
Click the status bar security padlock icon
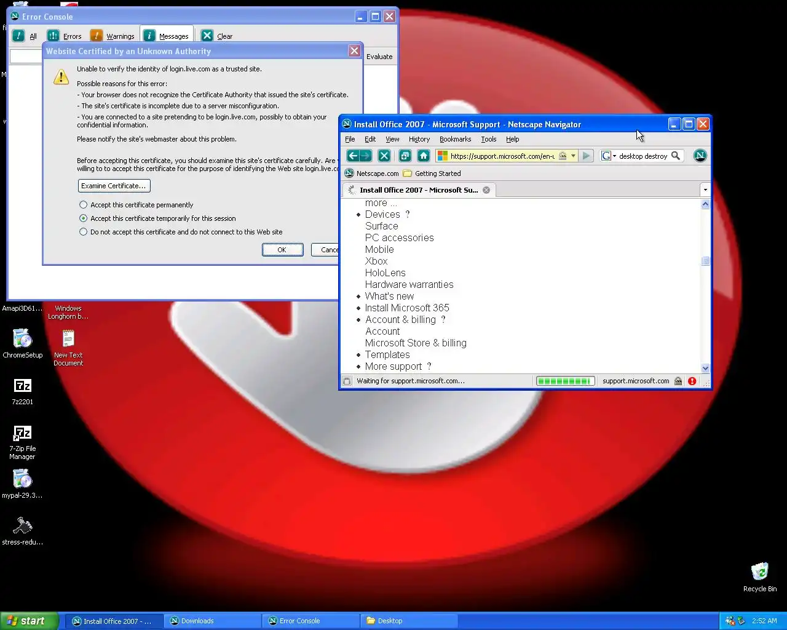click(x=678, y=381)
